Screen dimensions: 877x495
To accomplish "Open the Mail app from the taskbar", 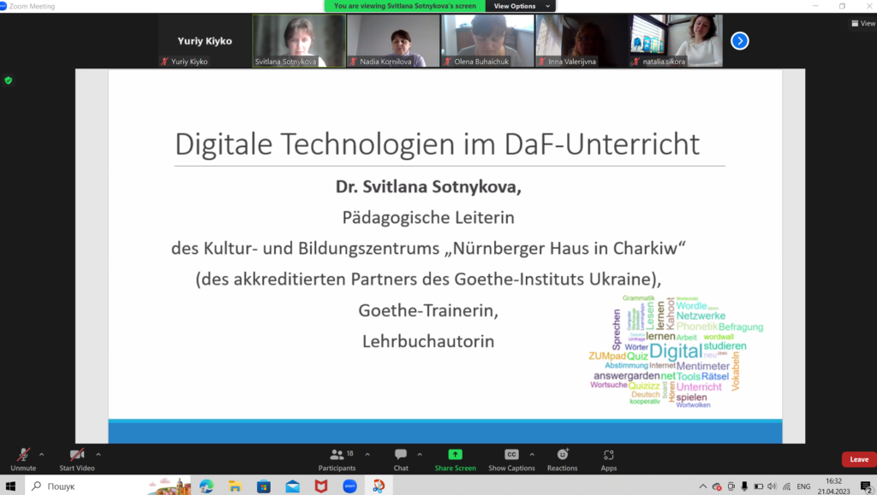I will (293, 486).
